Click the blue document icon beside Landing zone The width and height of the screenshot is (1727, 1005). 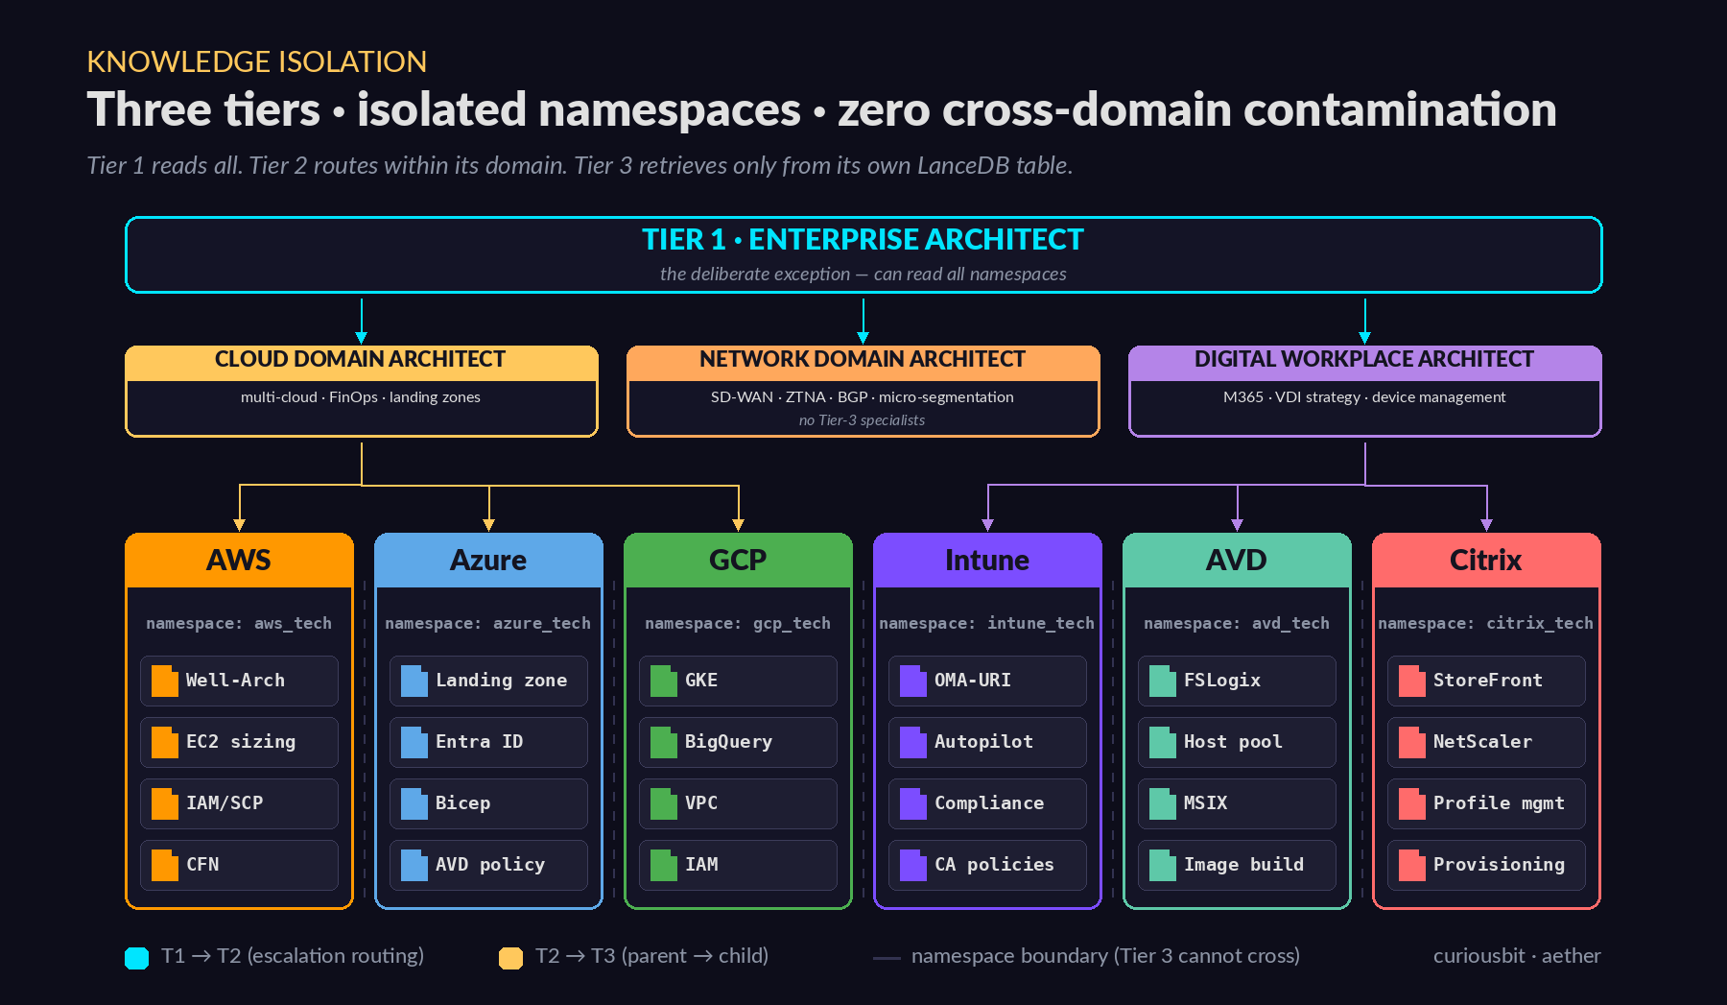[x=414, y=681]
